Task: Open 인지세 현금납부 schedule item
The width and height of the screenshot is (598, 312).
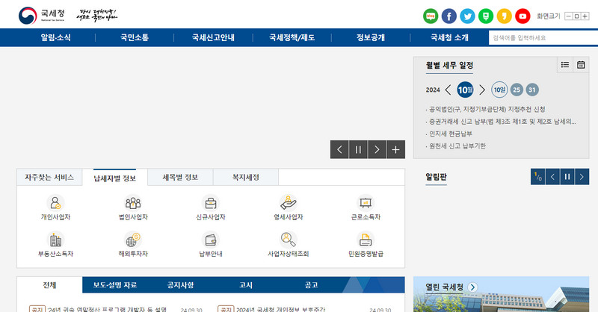Action: [451, 134]
